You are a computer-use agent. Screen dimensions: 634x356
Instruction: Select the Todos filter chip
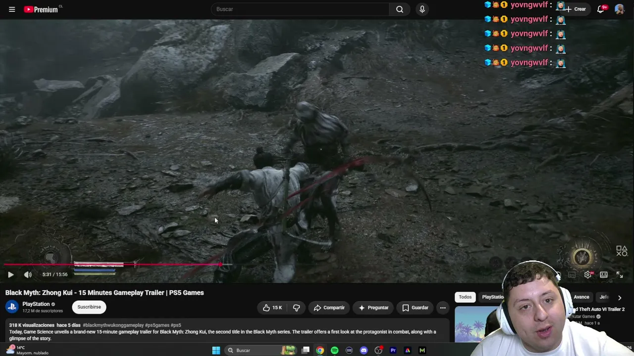(465, 297)
